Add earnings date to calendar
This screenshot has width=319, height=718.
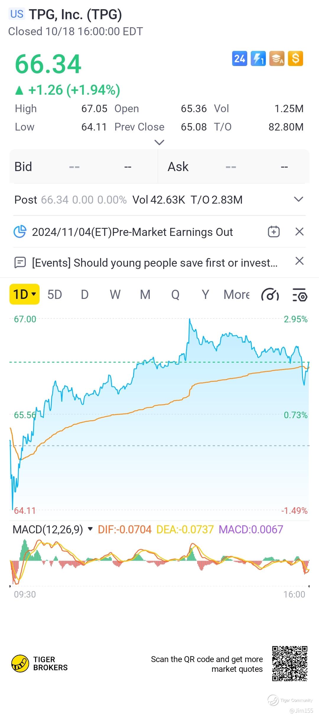(x=274, y=232)
